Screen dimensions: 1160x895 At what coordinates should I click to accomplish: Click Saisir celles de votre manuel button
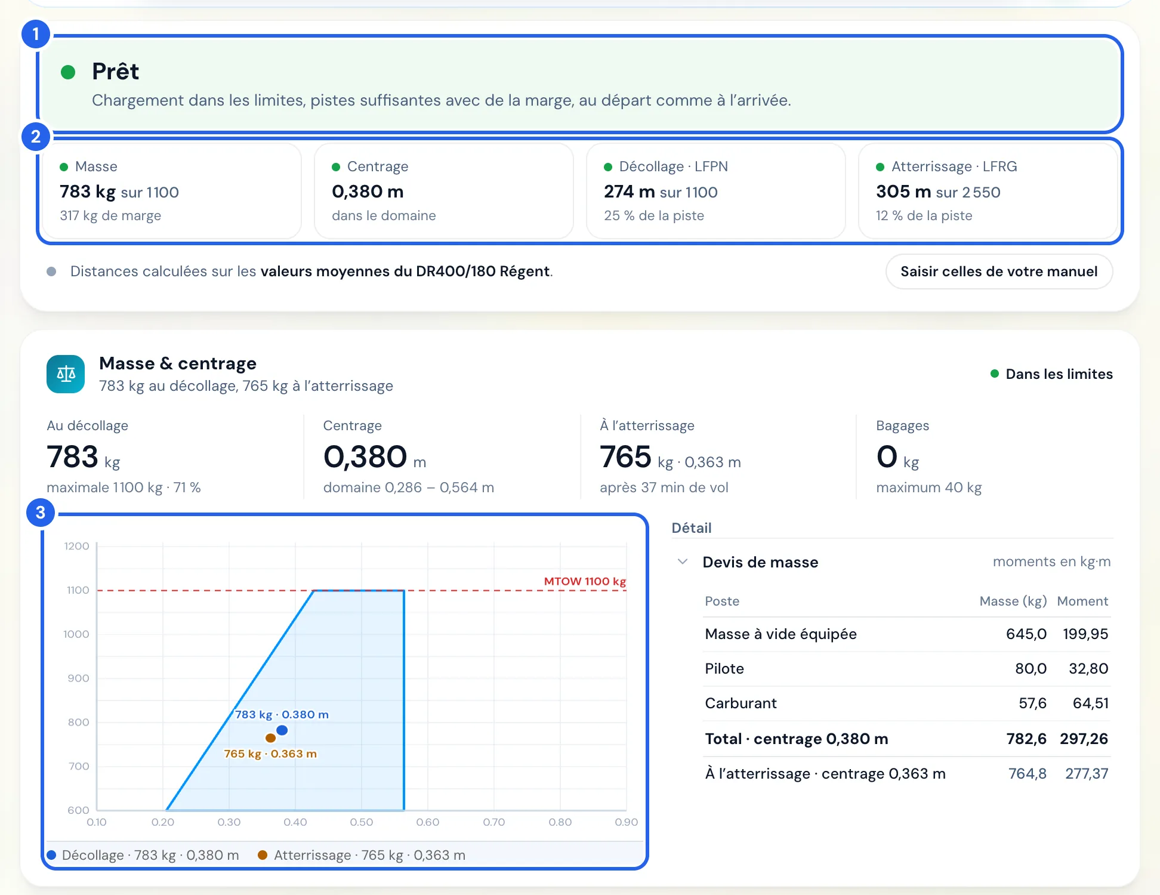[x=999, y=271]
